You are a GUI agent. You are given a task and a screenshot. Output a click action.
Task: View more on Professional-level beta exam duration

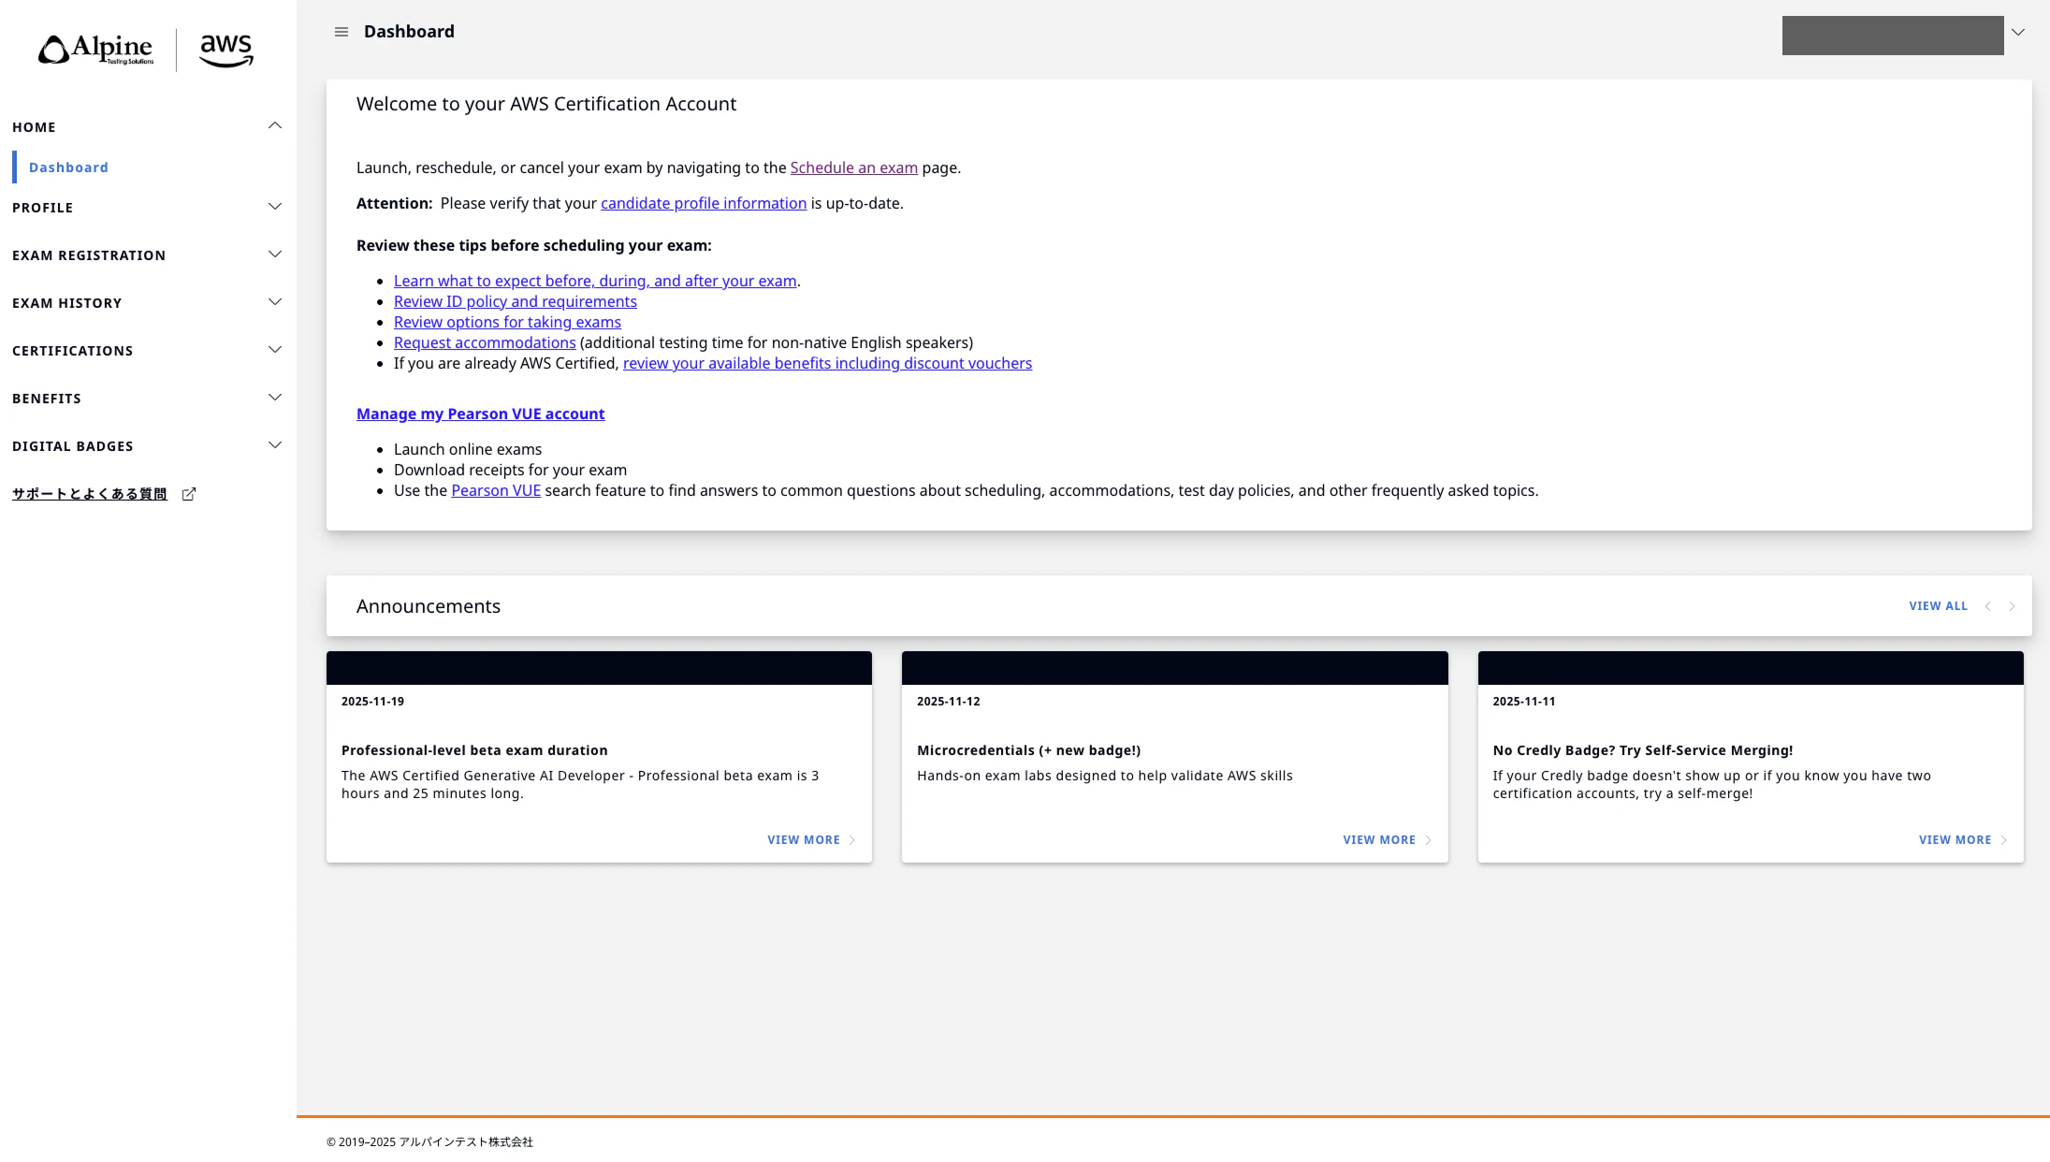811,840
